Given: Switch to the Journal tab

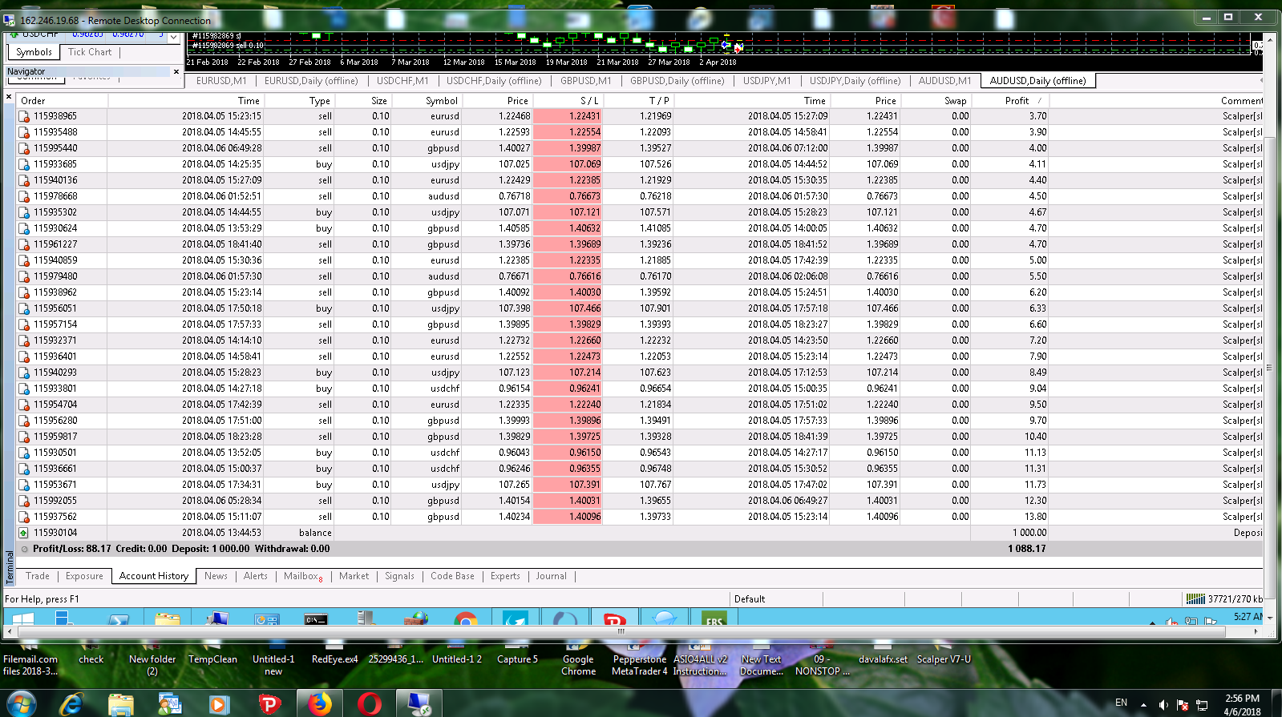Looking at the screenshot, I should click(x=551, y=576).
